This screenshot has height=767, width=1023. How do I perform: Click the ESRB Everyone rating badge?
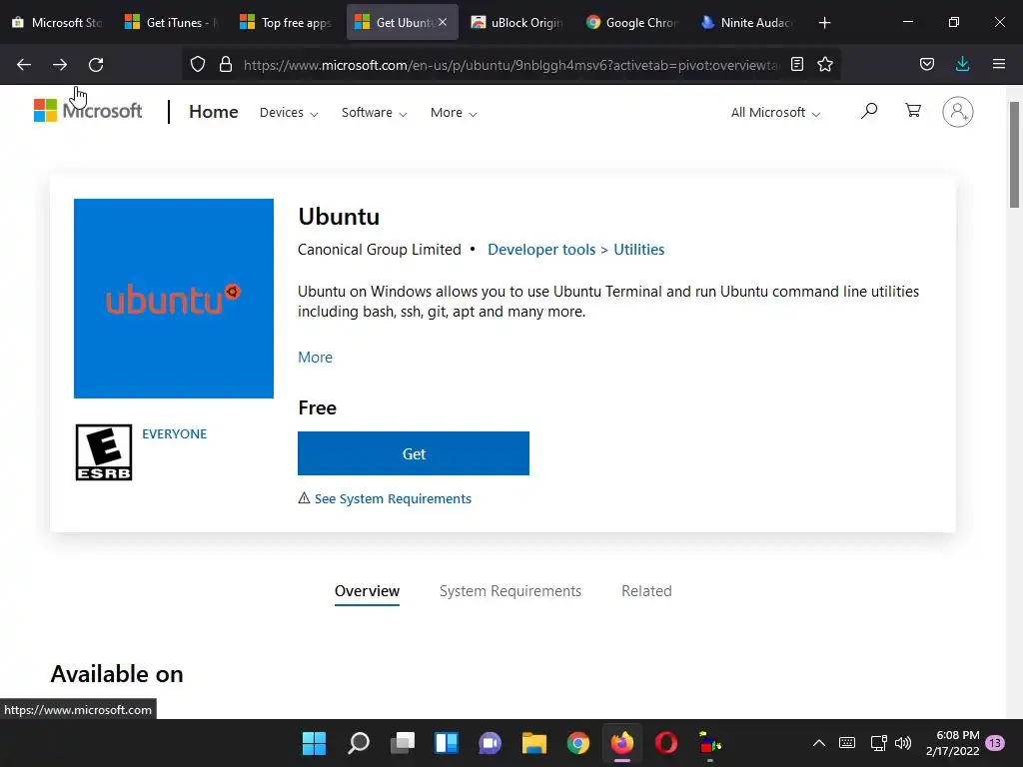click(x=104, y=452)
